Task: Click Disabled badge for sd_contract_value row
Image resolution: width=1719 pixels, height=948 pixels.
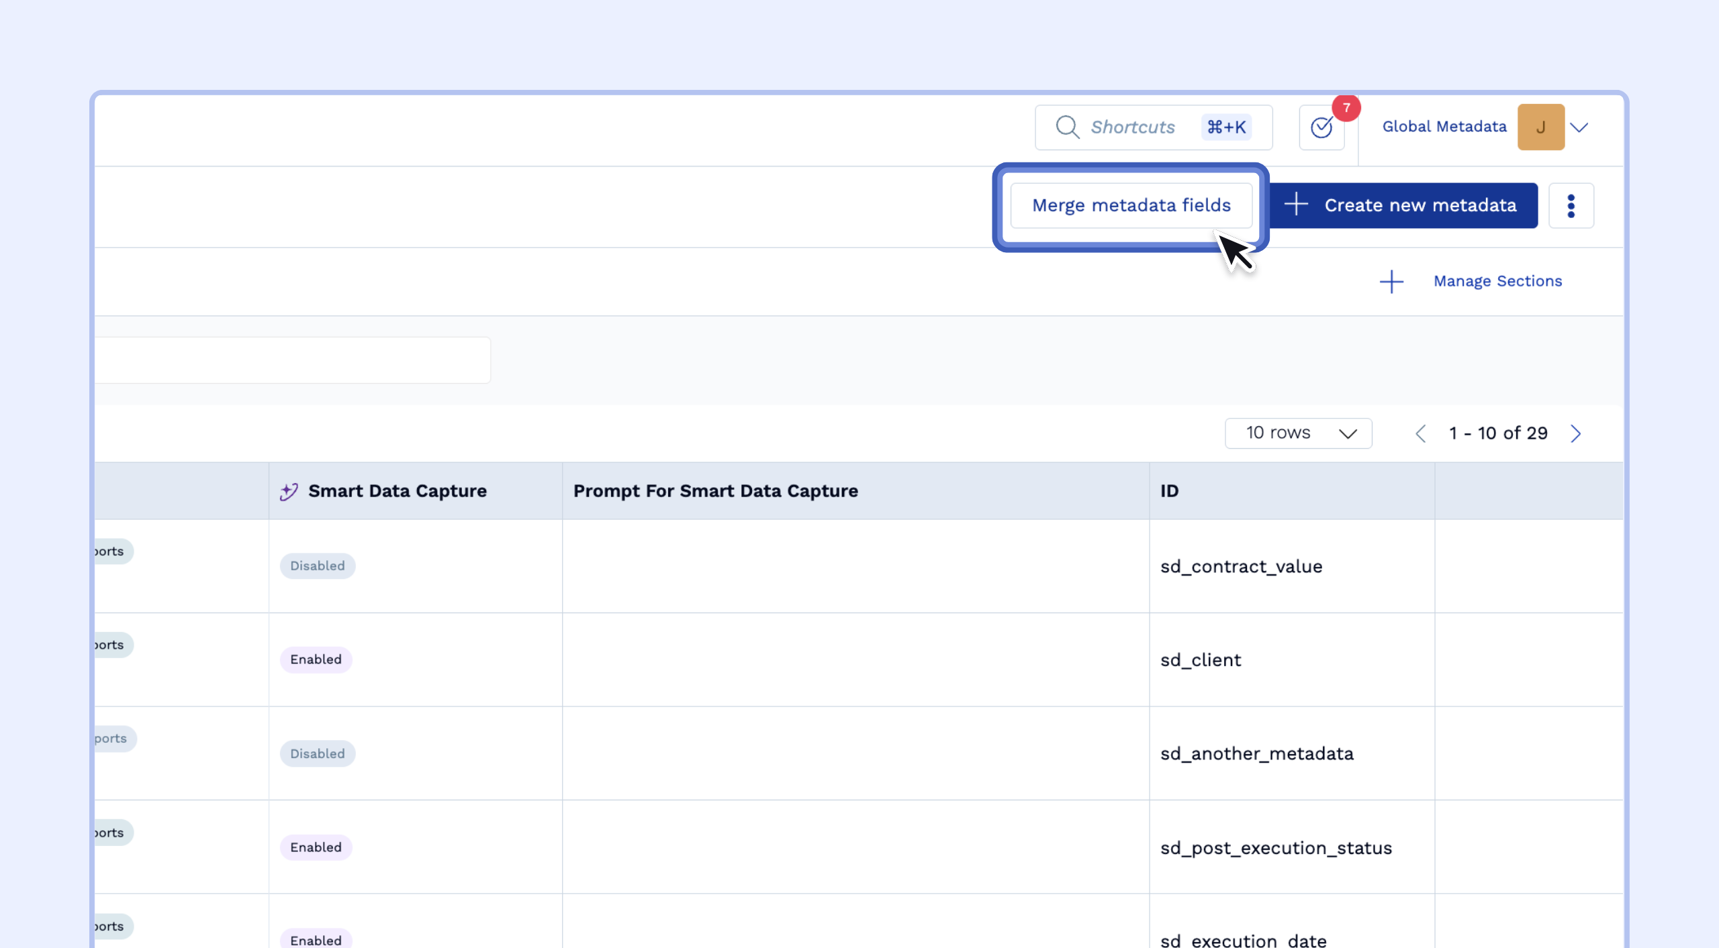Action: (317, 566)
